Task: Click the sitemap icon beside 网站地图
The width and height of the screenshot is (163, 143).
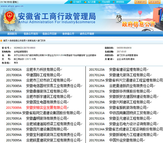Action: [x=99, y=2]
